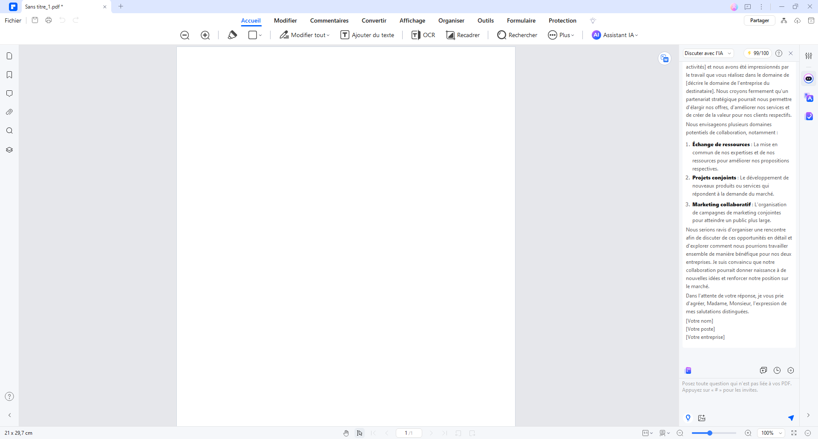Select the AI chatbot icon in right rail
818x439 pixels.
tap(809, 78)
